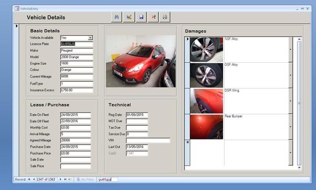This screenshot has width=316, height=190.
Task: Click the Damages list scroll down arrow
Action: (299, 168)
